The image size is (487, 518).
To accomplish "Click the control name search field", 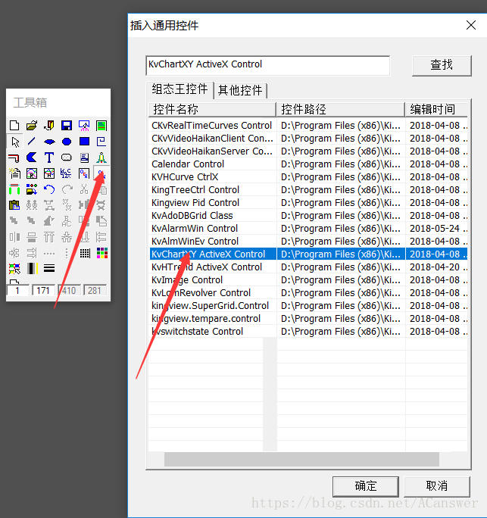I will 267,65.
